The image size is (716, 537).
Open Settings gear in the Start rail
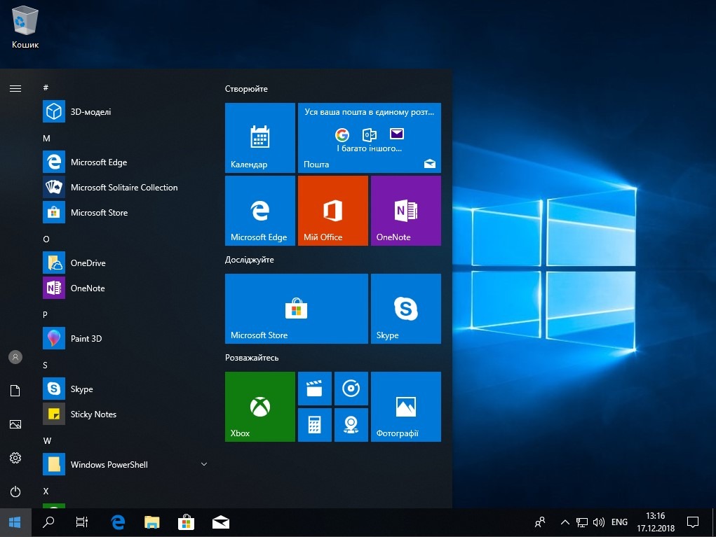coord(15,458)
